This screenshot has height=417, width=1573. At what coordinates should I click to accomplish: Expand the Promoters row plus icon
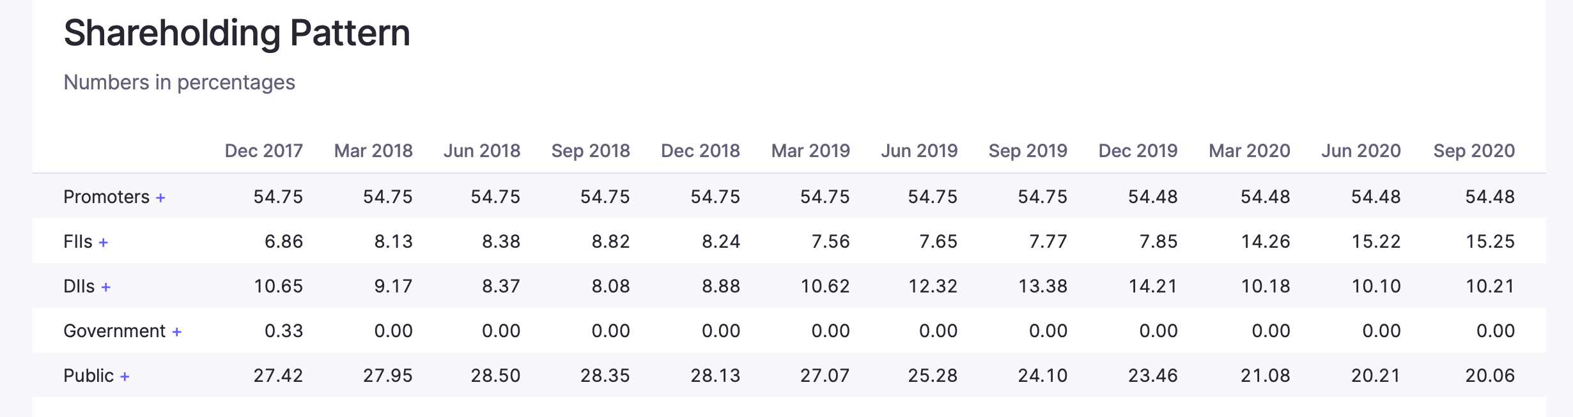pos(160,198)
